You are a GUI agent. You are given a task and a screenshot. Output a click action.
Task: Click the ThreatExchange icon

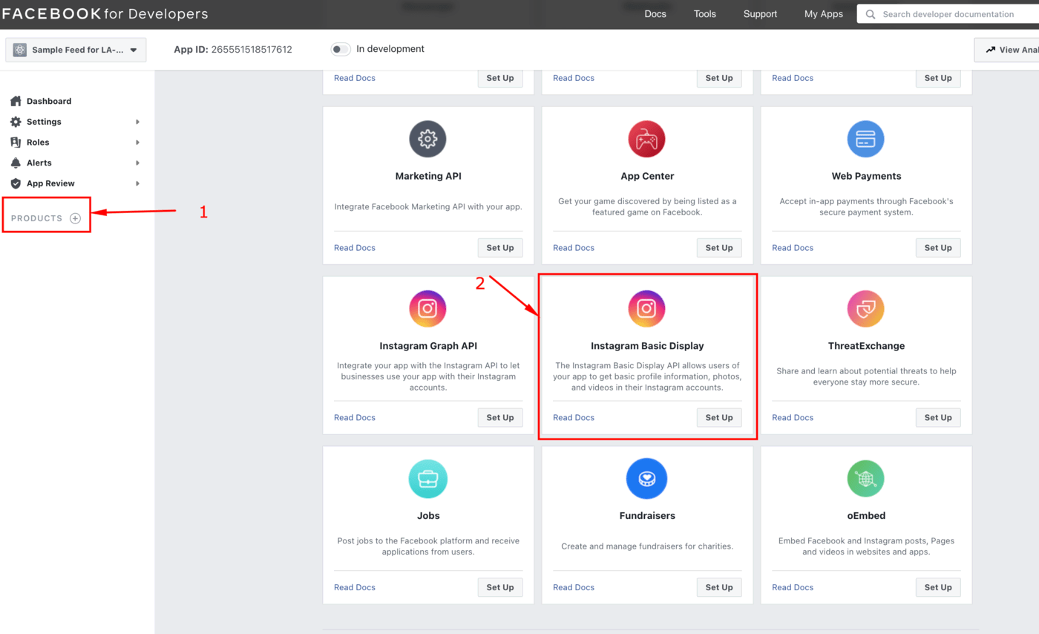tap(865, 308)
